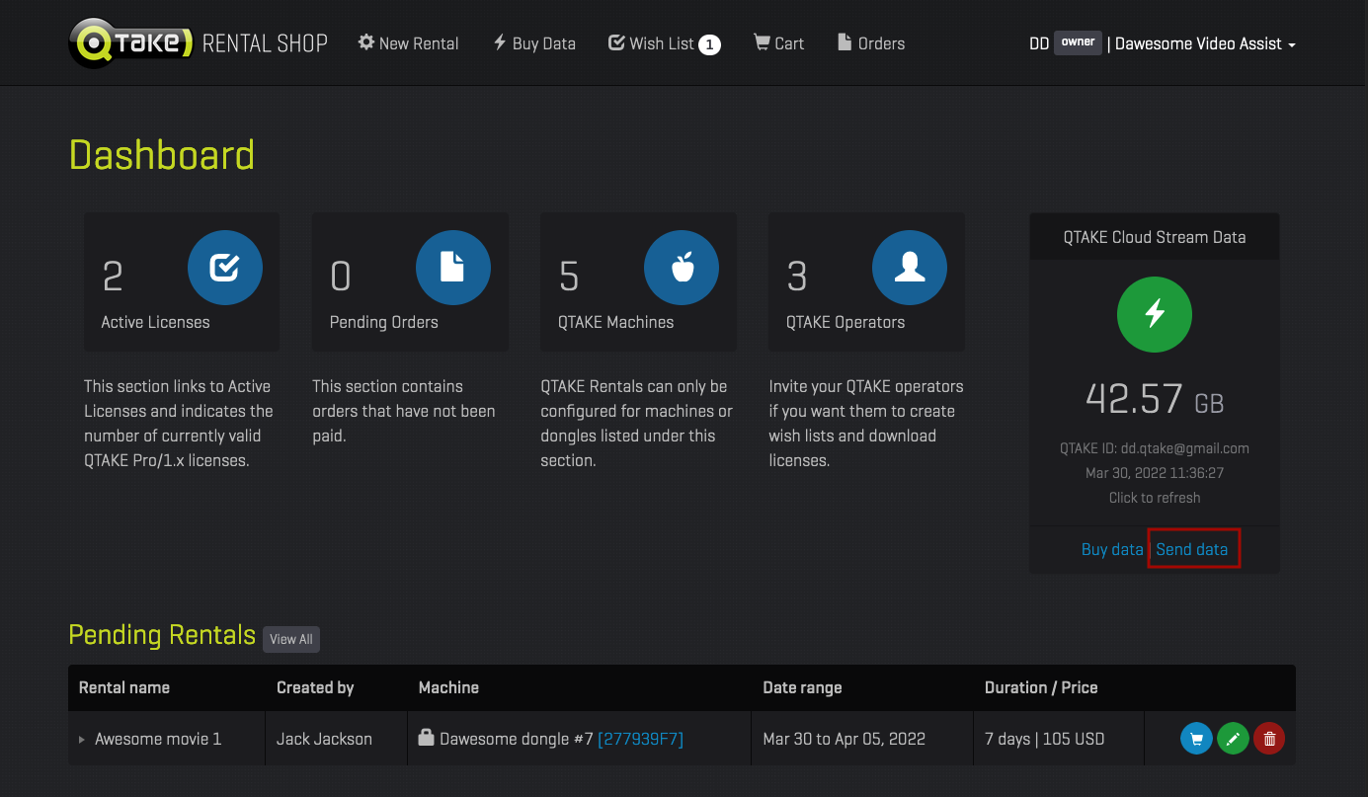The width and height of the screenshot is (1368, 797).
Task: Click the QTAKE ID email text
Action: click(1155, 448)
